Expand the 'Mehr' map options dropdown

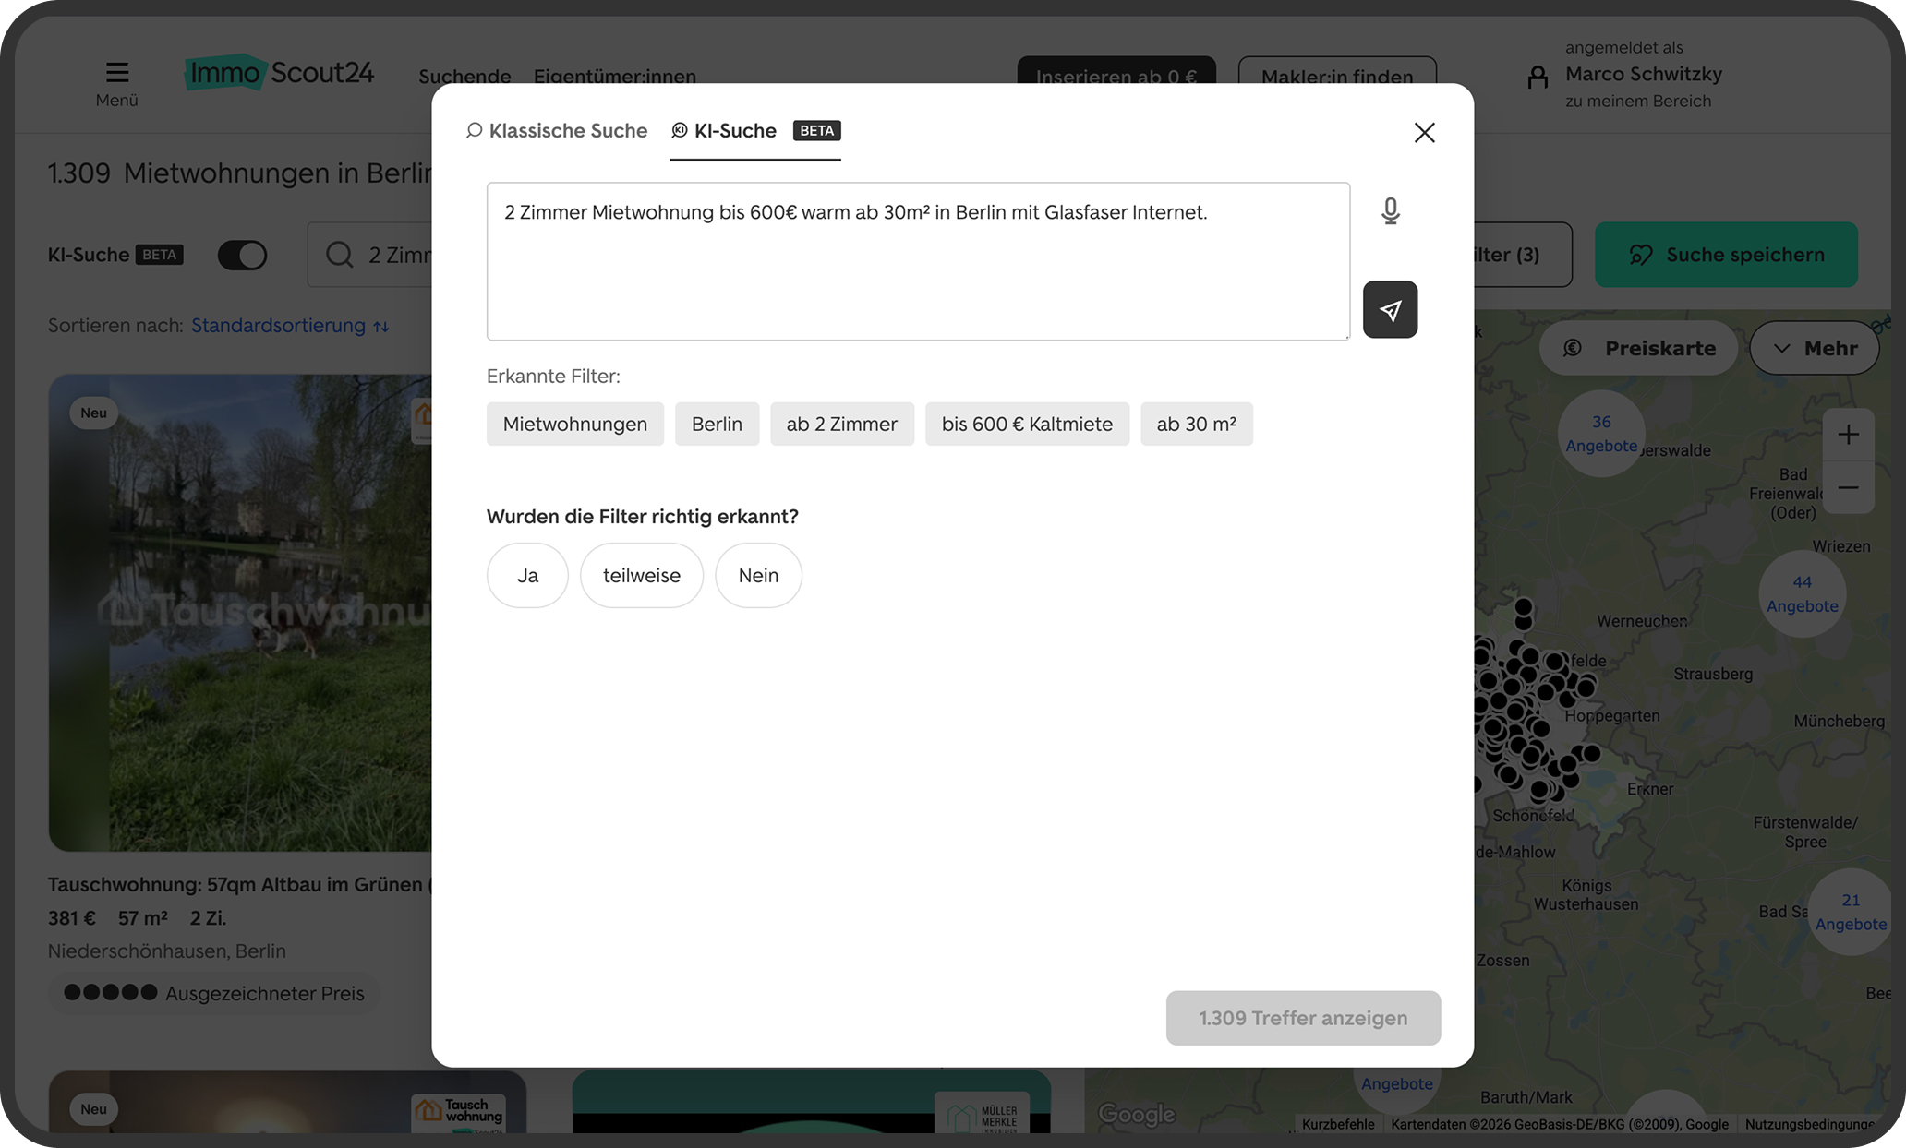(x=1813, y=348)
